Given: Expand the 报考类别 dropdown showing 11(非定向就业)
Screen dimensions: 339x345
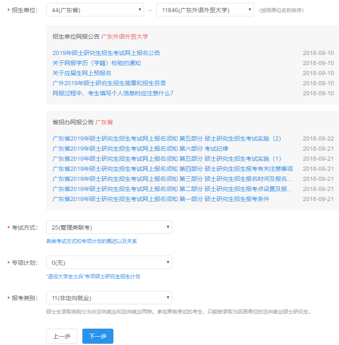Looking at the screenshot, I should coord(109,298).
